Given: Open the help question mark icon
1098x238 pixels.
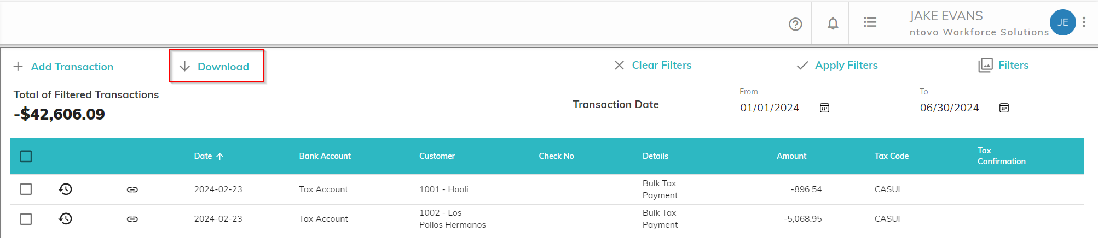Looking at the screenshot, I should [x=795, y=24].
